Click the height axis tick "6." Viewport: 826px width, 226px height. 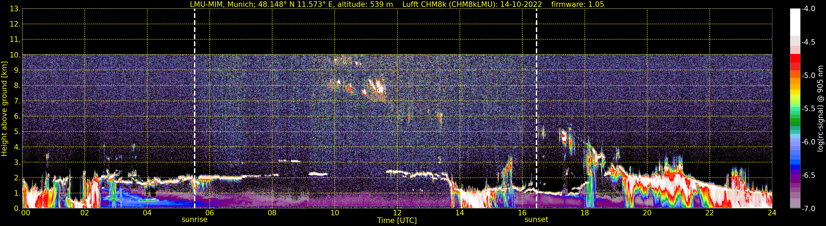(17, 117)
